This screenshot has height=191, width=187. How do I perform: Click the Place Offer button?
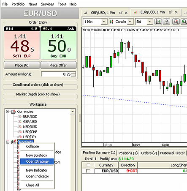(x=58, y=65)
